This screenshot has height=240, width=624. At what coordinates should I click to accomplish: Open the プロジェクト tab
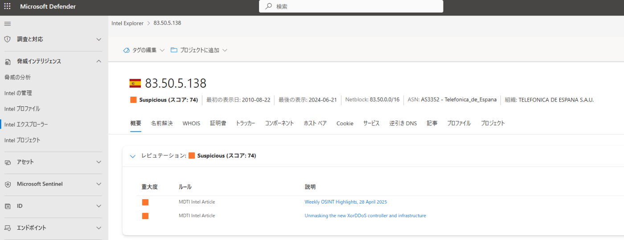pos(493,123)
